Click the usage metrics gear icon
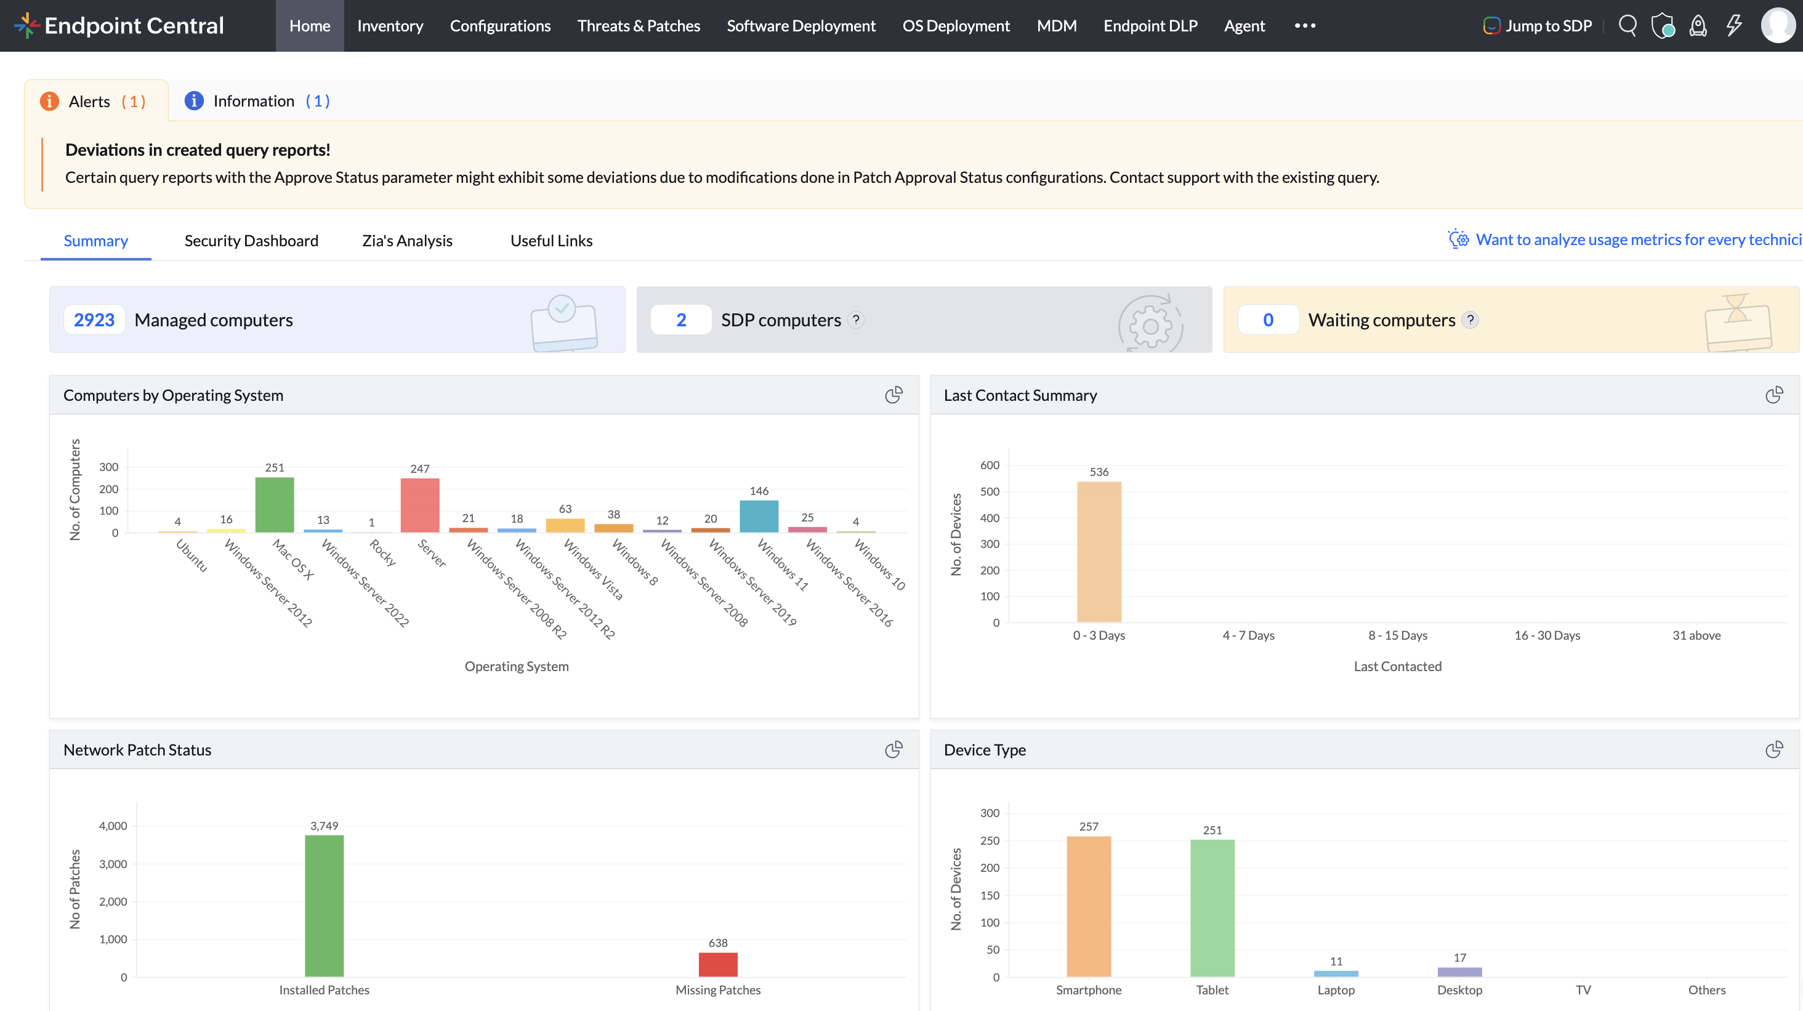 [x=1459, y=240]
